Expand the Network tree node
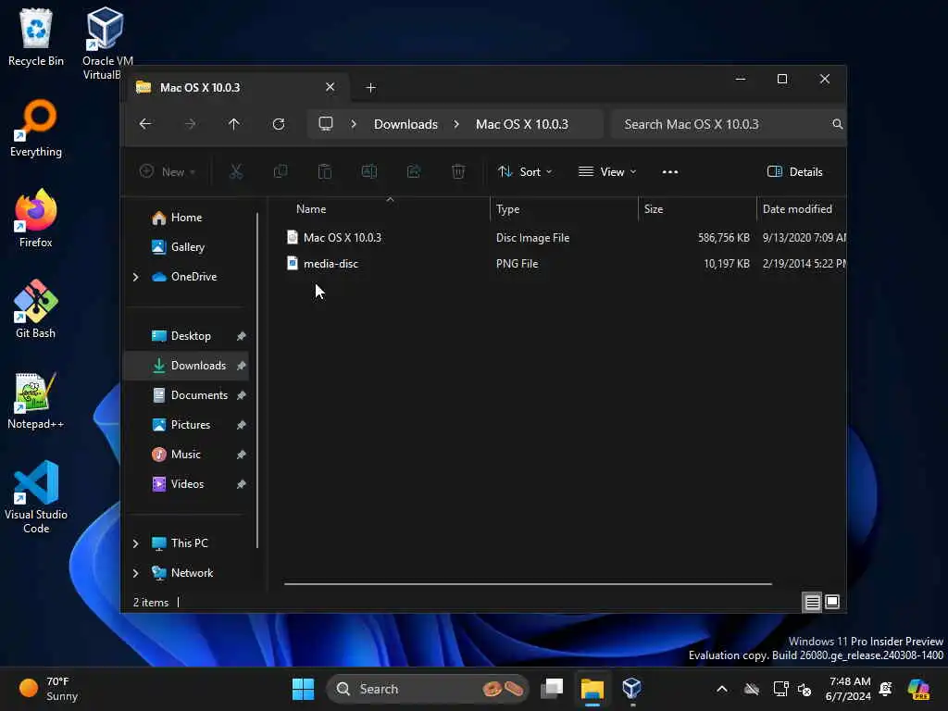Image resolution: width=948 pixels, height=711 pixels. [x=136, y=573]
